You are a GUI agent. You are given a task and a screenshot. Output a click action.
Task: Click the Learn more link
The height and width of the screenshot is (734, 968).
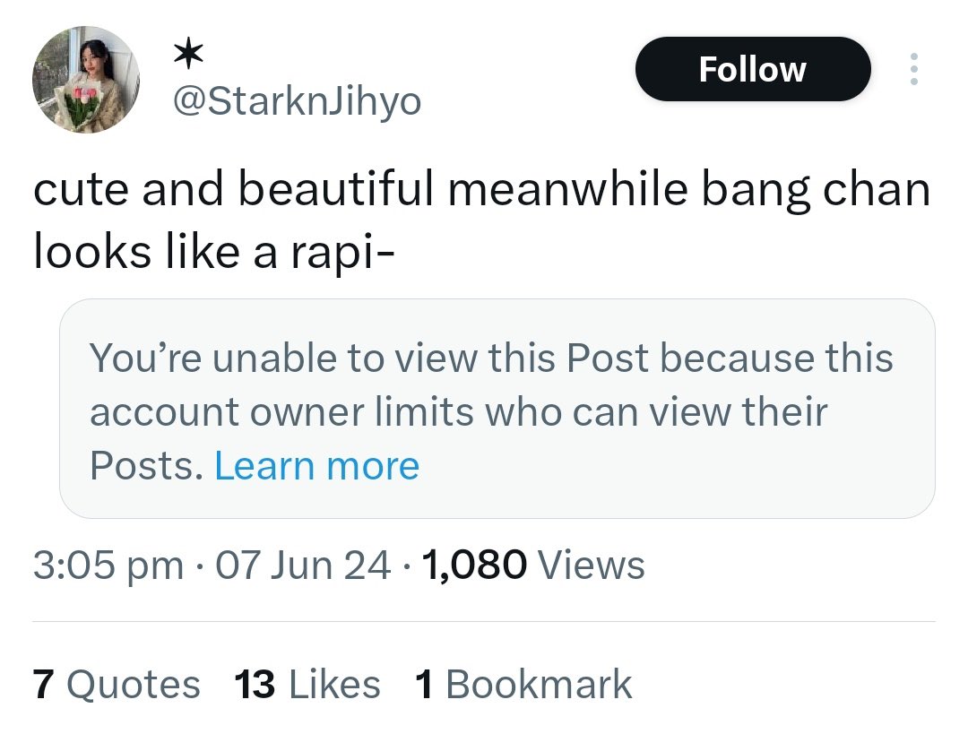click(316, 465)
